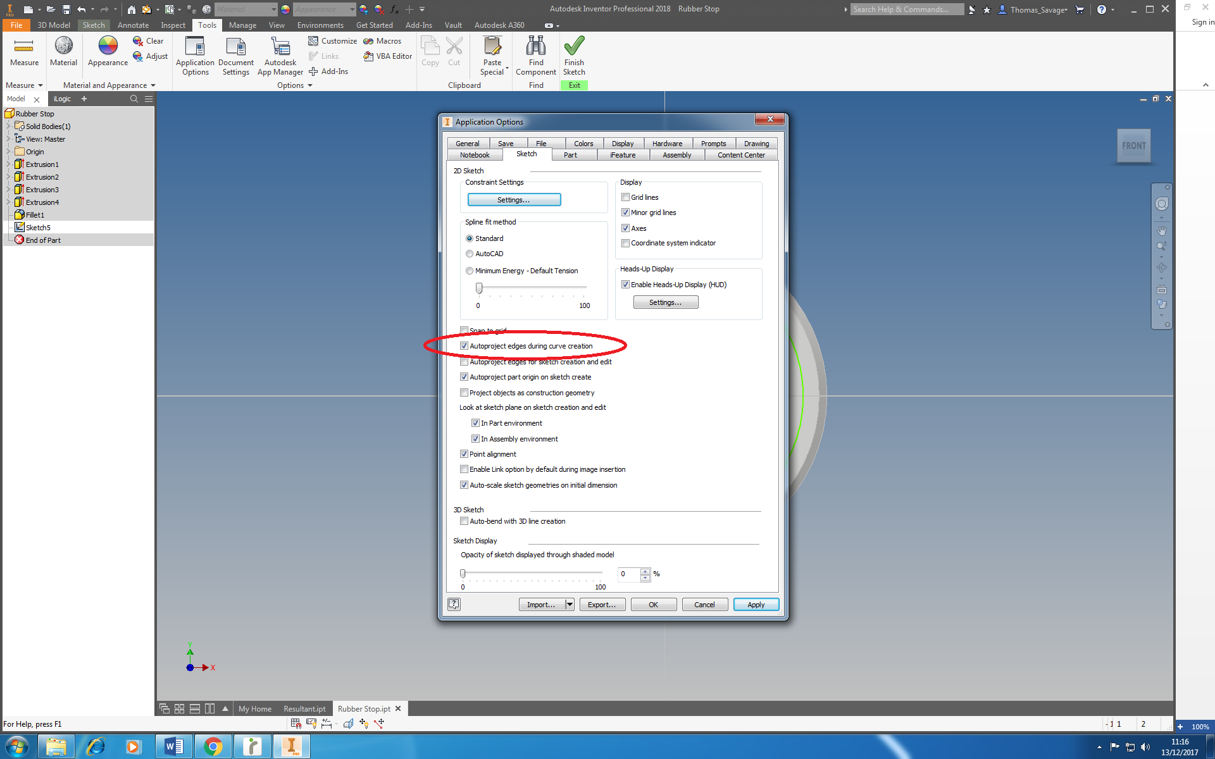The image size is (1215, 759).
Task: Click the Apply button
Action: (x=756, y=604)
